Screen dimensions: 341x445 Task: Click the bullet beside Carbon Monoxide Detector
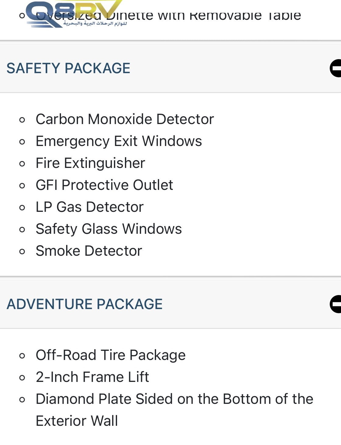click(22, 120)
